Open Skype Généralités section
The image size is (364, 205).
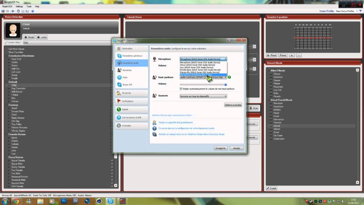pos(132,49)
